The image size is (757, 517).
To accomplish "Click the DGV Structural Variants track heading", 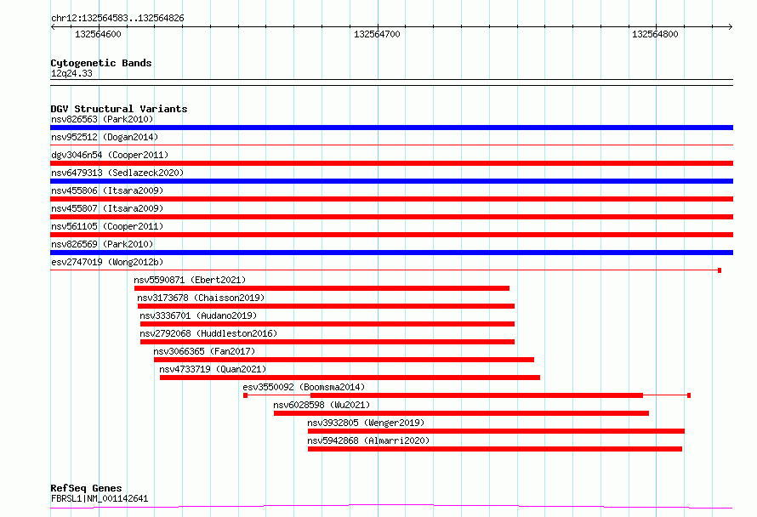I will point(119,109).
